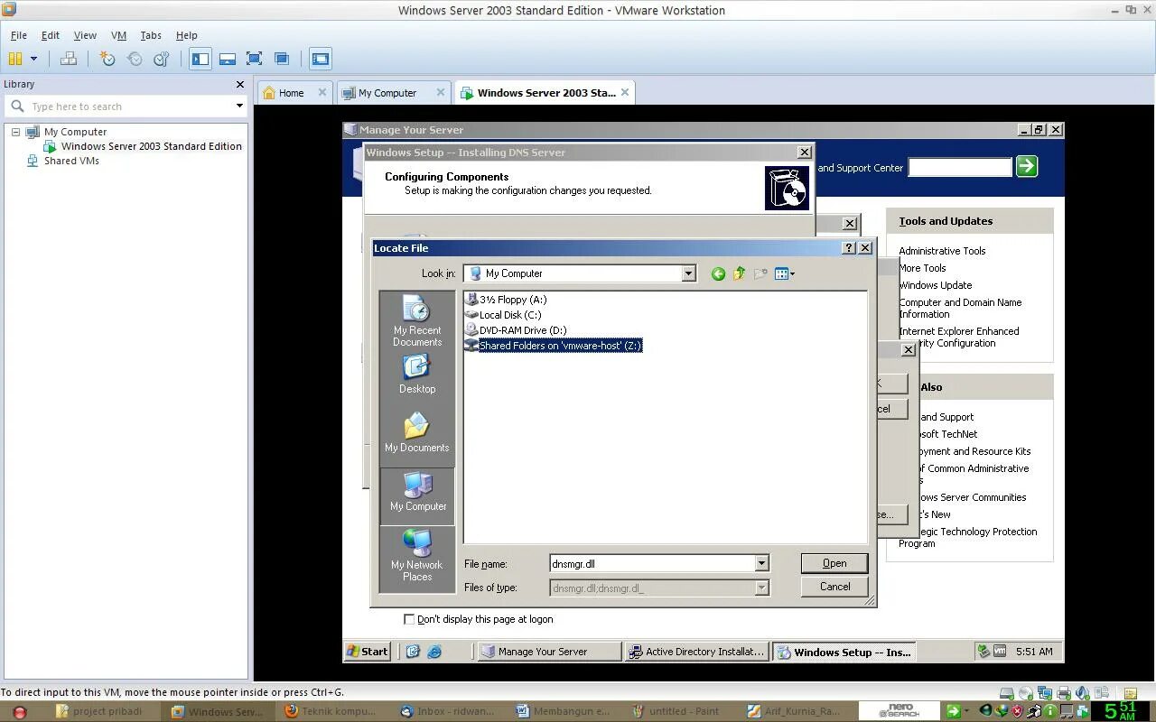Select Shared VMs in the Library tree
1156x722 pixels.
pos(71,161)
